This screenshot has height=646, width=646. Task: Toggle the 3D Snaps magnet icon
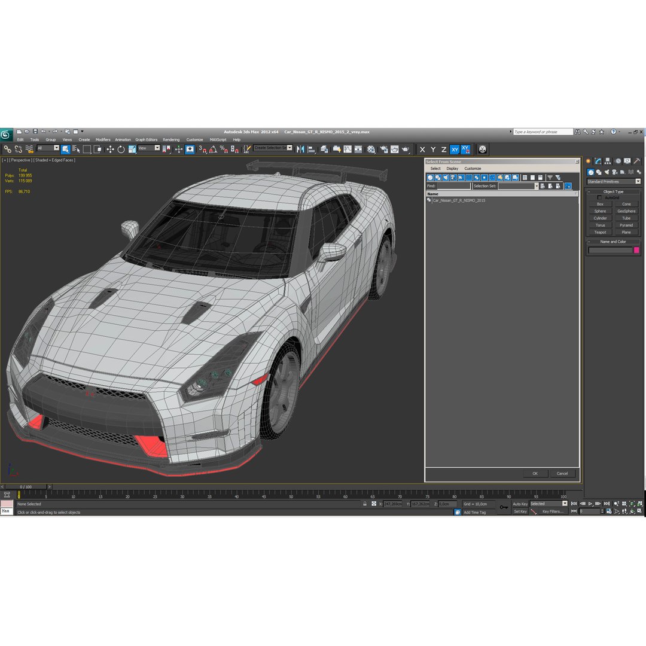[x=202, y=150]
